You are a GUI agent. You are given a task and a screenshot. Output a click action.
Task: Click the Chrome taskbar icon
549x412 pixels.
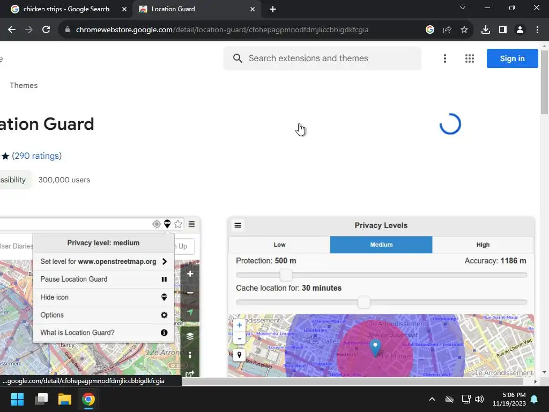point(88,399)
